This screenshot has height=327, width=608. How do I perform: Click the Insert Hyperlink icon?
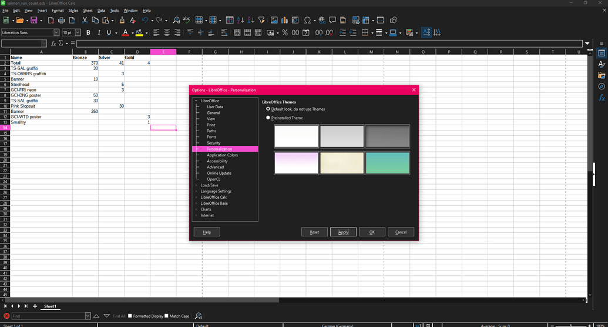tap(322, 20)
